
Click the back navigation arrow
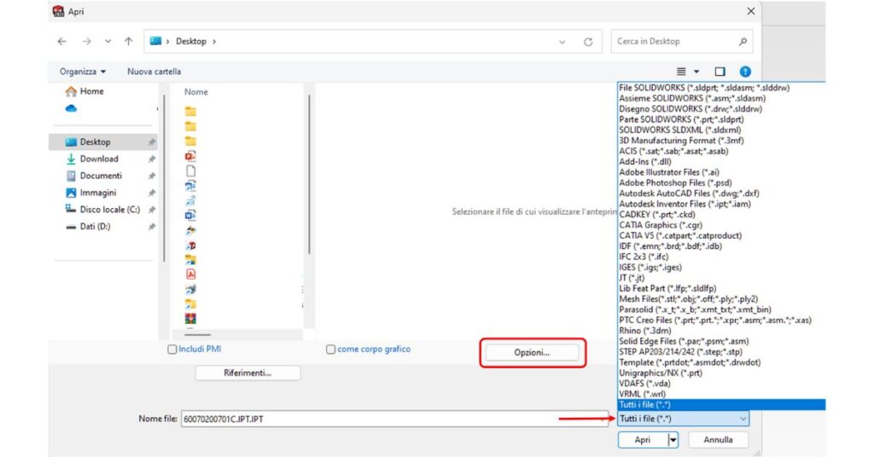[61, 41]
